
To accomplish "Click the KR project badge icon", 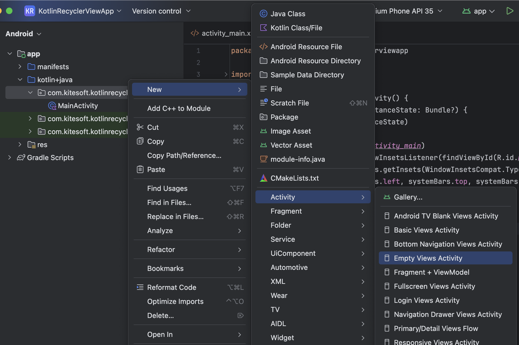I will (29, 11).
